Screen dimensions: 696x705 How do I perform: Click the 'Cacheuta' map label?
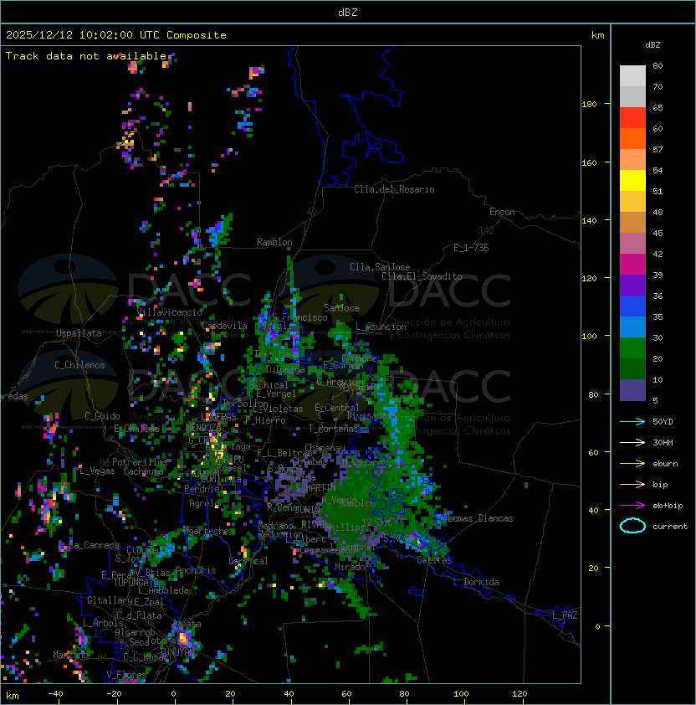(x=143, y=471)
